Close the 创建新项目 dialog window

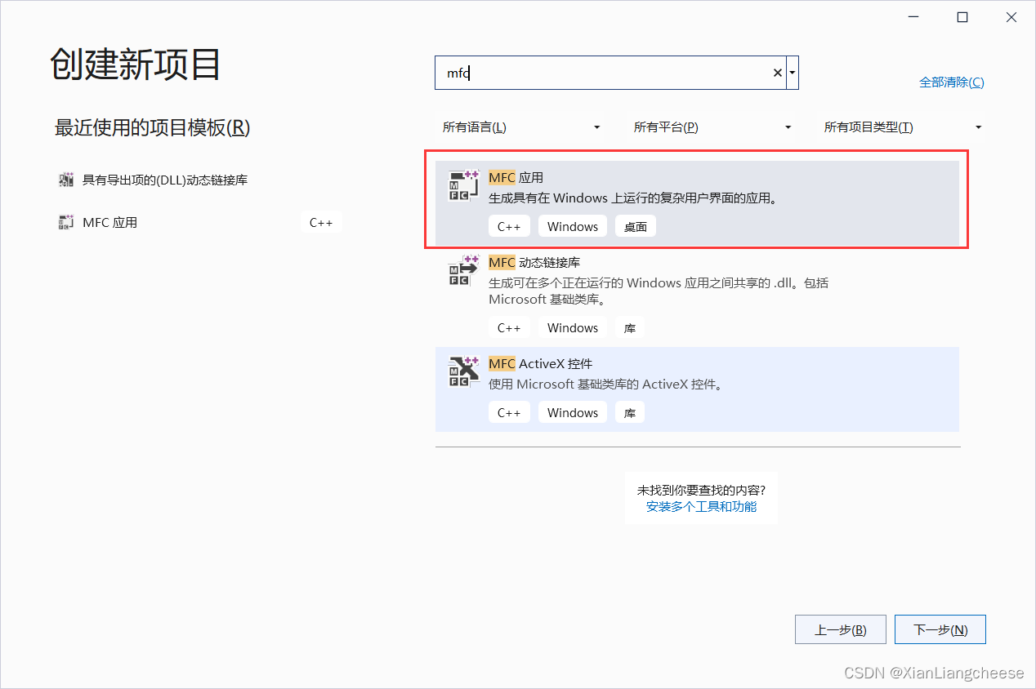(1011, 17)
